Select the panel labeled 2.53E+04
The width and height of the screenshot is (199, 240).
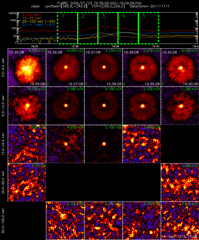(x=142, y=106)
